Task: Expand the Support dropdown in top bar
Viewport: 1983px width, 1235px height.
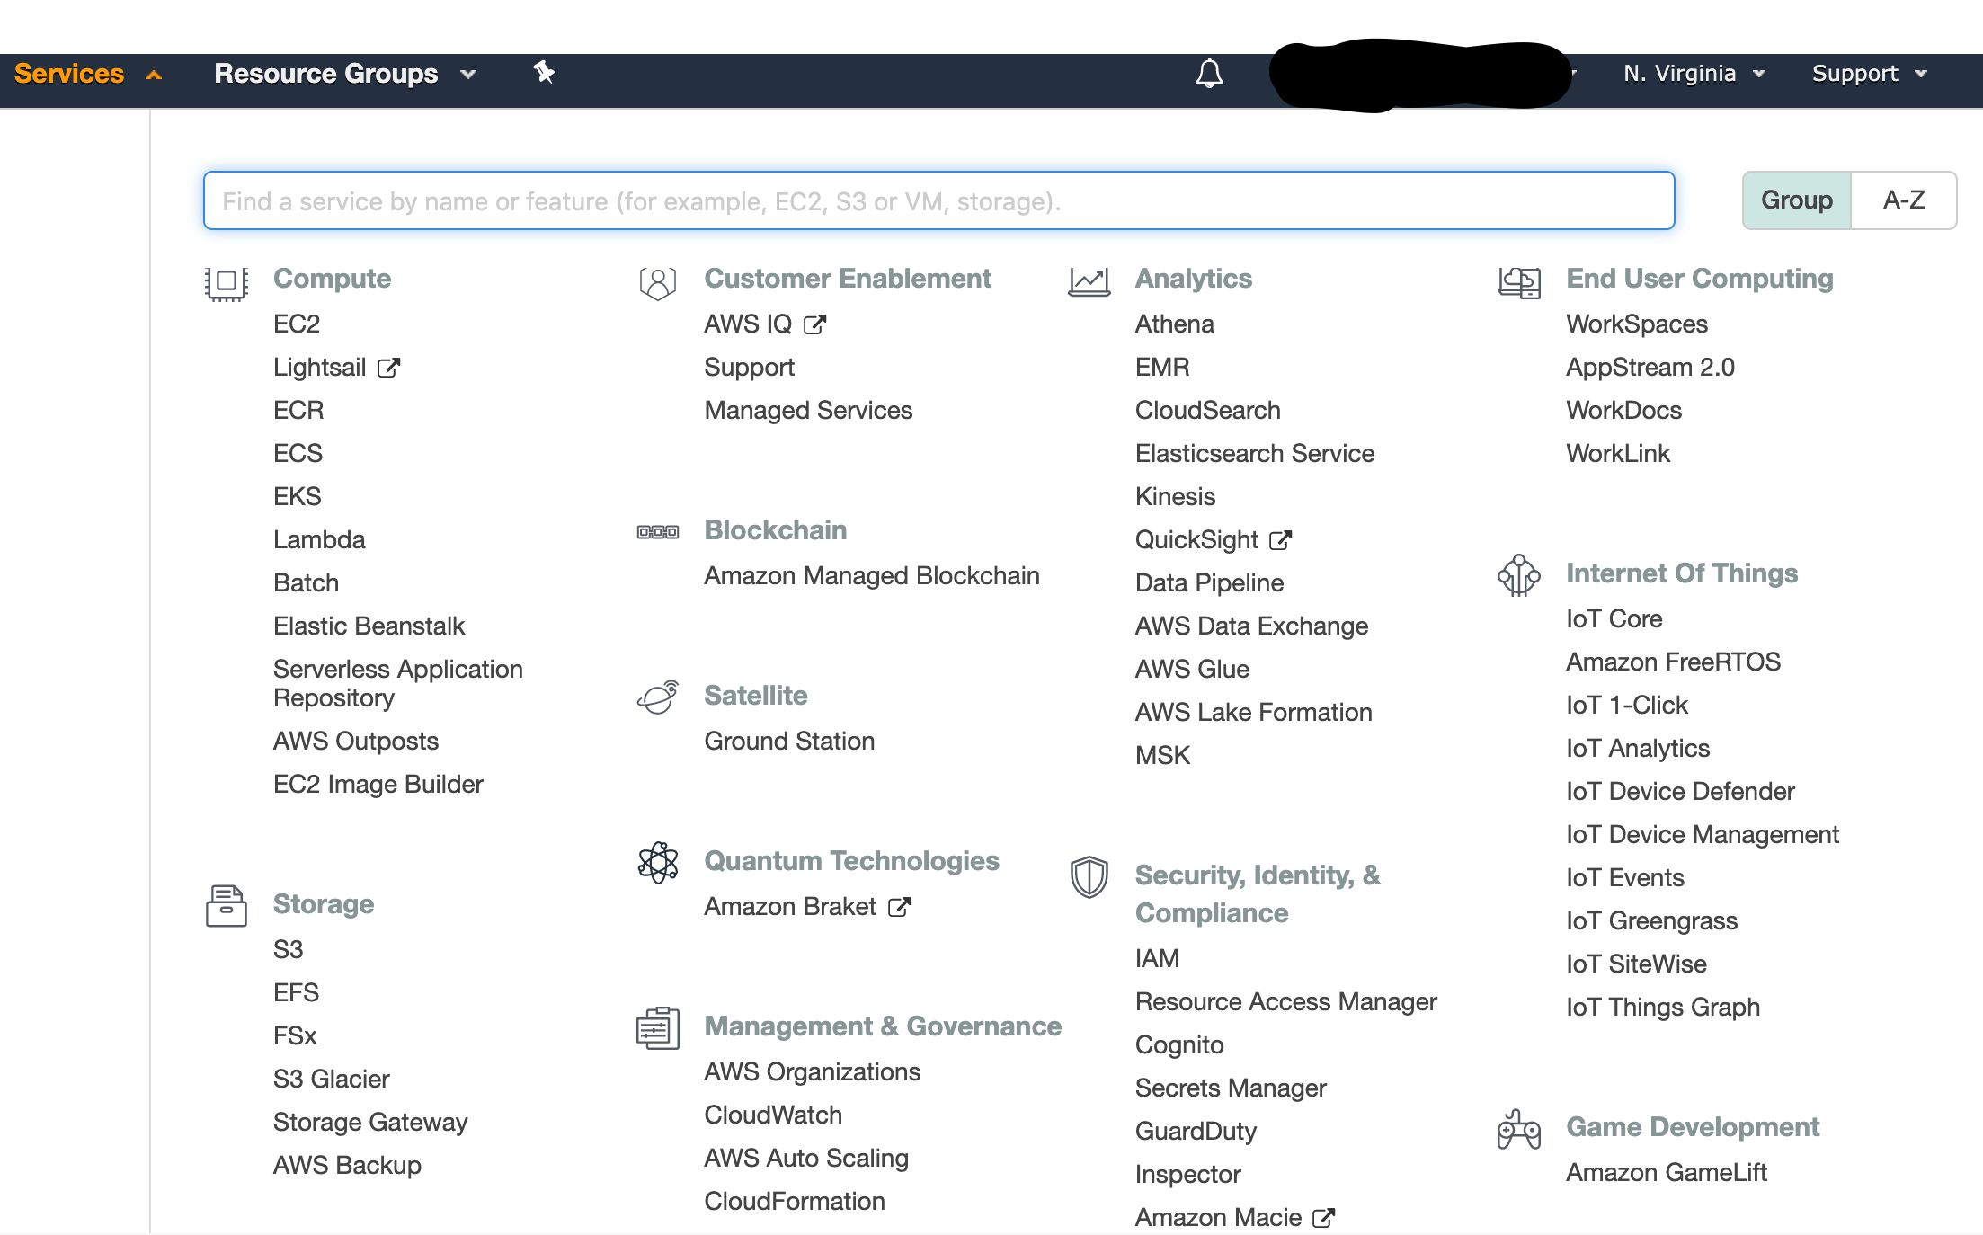Action: (1870, 73)
